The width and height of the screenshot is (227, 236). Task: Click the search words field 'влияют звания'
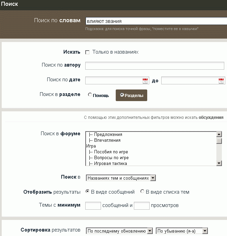tap(156, 21)
